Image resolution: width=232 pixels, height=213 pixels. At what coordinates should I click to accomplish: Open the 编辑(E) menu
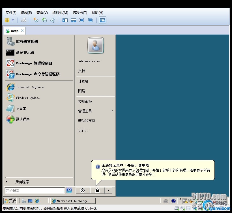[26, 13]
